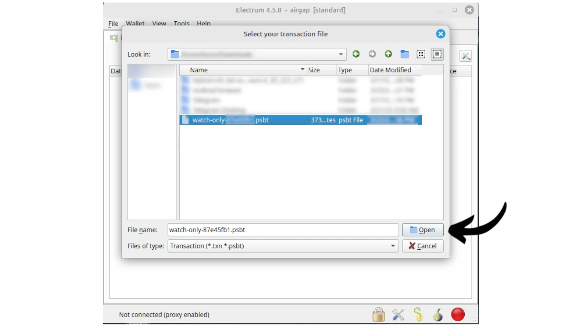
Task: Click the padlock icon in status bar
Action: [x=378, y=314]
